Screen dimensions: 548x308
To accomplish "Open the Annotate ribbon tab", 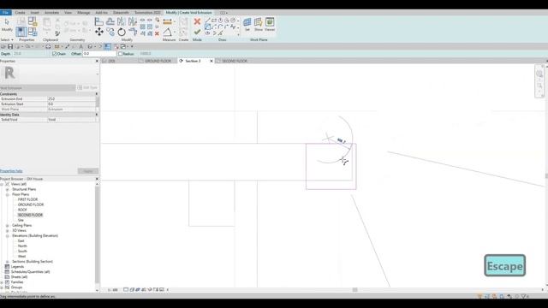I will pyautogui.click(x=51, y=13).
